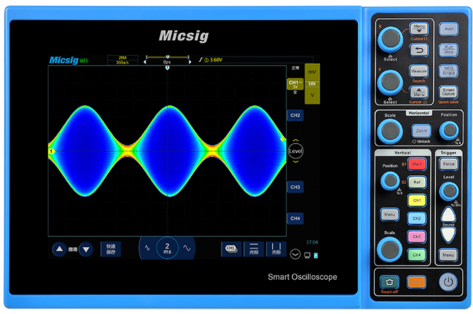Image resolution: width=473 pixels, height=314 pixels.
Task: Push the Screen Capture button
Action: click(449, 92)
